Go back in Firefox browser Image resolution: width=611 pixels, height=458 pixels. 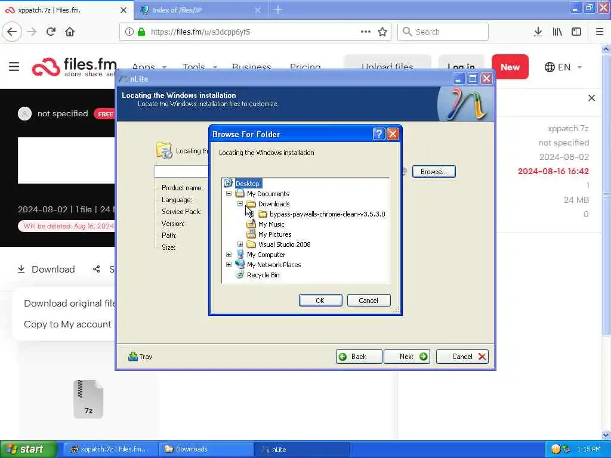[x=12, y=32]
